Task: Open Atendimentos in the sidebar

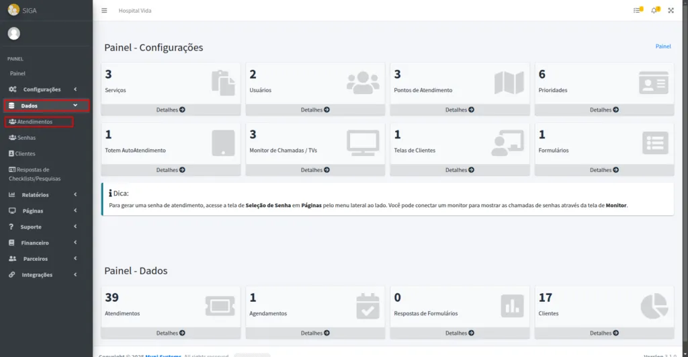Action: [35, 122]
